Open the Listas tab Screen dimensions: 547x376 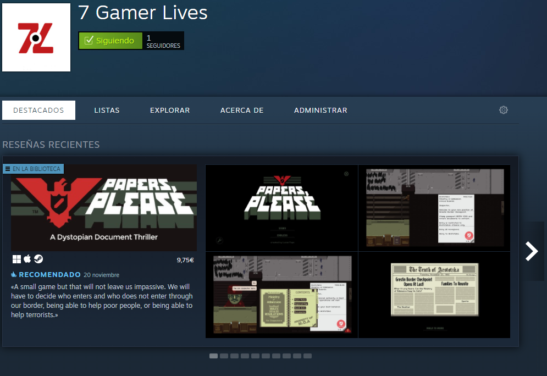click(x=107, y=110)
